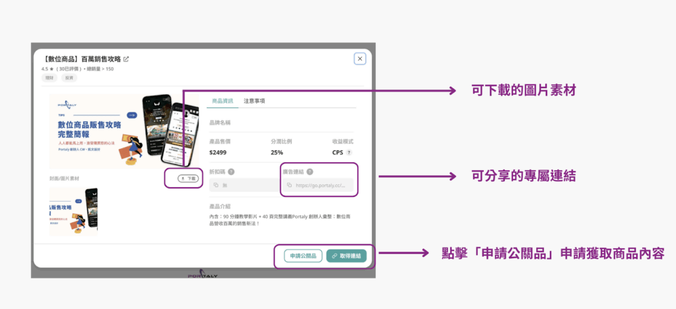Click the 下載 download button
This screenshot has width=676, height=309.
coord(189,179)
